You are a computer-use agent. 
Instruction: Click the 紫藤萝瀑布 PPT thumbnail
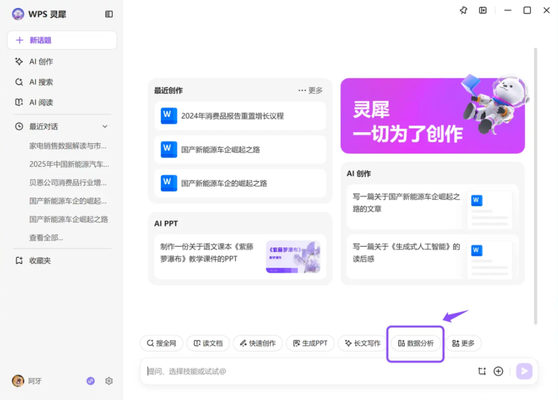click(293, 257)
